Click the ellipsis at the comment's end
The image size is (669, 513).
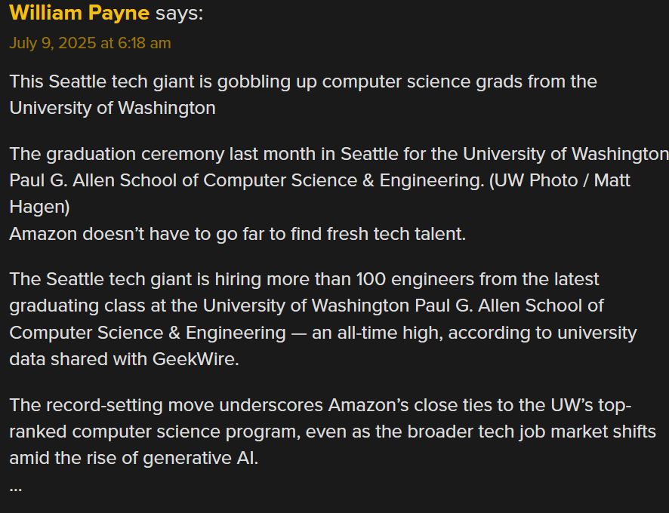click(x=16, y=486)
